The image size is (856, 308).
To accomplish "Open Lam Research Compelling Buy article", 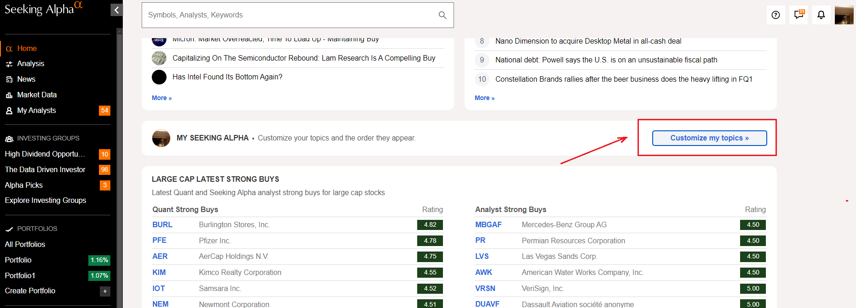I will click(304, 58).
